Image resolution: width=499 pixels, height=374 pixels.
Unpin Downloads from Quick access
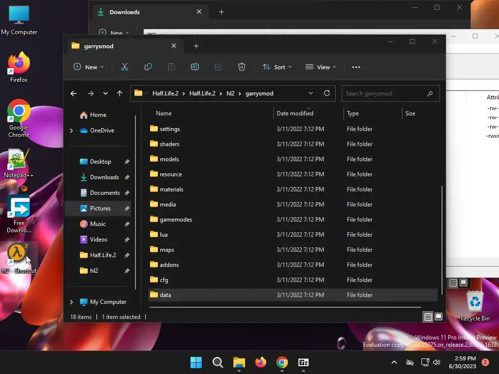(x=127, y=177)
